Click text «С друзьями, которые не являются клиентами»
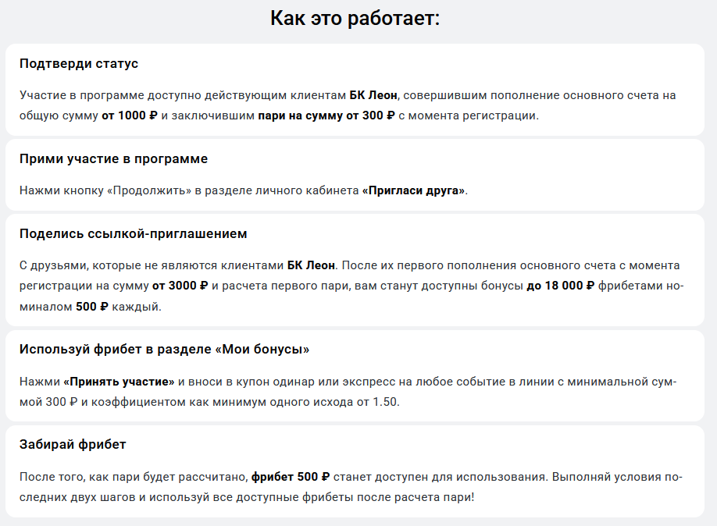Image resolution: width=717 pixels, height=526 pixels. [x=152, y=265]
